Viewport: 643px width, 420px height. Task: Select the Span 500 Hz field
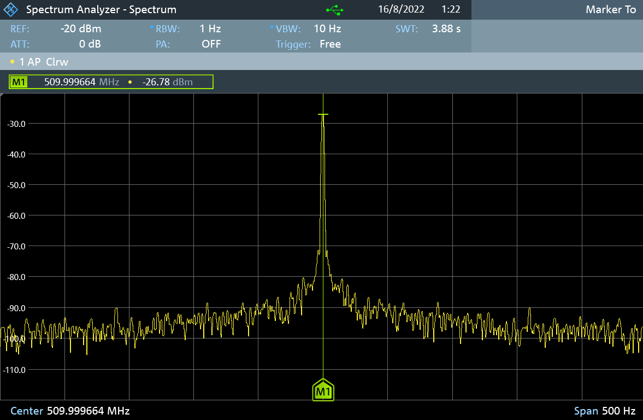pos(605,411)
